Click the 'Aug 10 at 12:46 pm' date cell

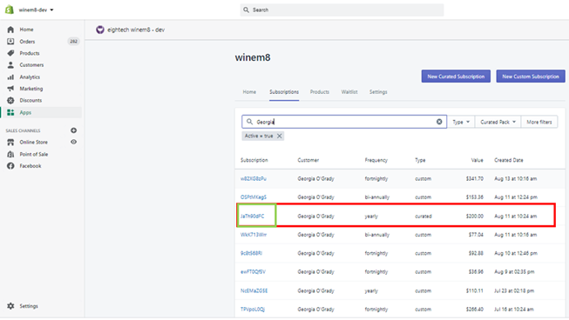point(516,253)
